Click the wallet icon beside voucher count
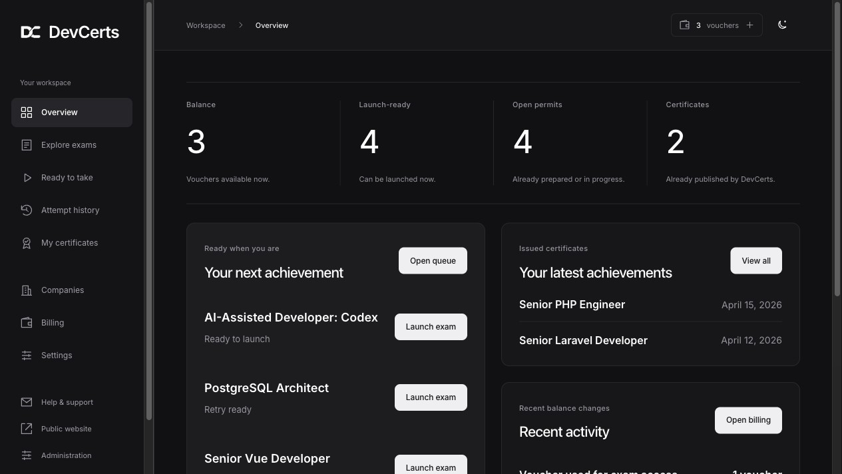Viewport: 842px width, 474px height. coord(684,25)
